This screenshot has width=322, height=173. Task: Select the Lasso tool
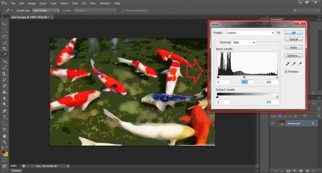point(4,36)
